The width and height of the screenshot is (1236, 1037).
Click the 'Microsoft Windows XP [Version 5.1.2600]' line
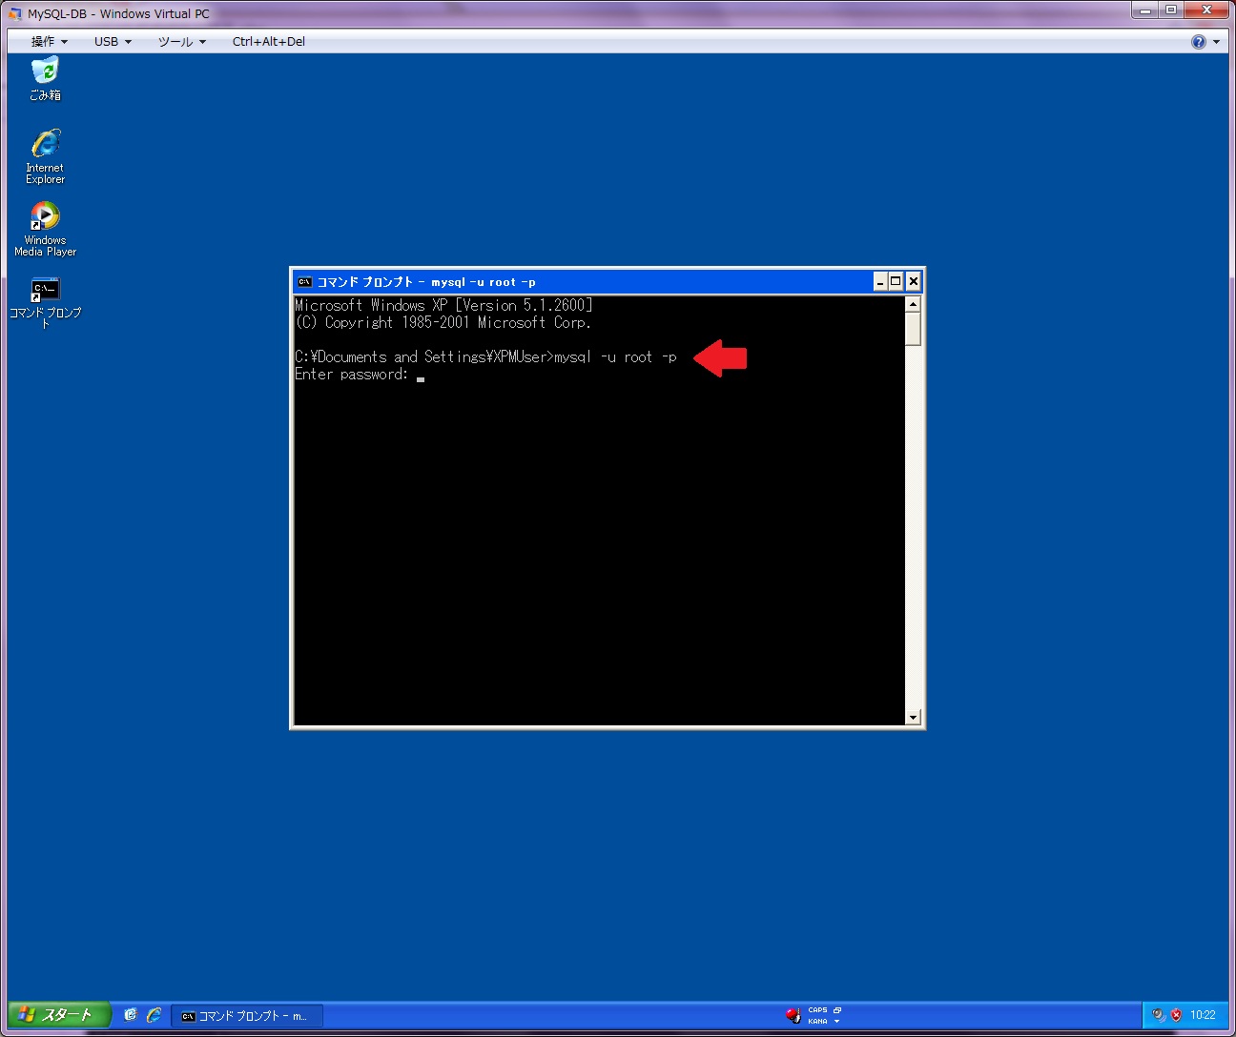(443, 306)
